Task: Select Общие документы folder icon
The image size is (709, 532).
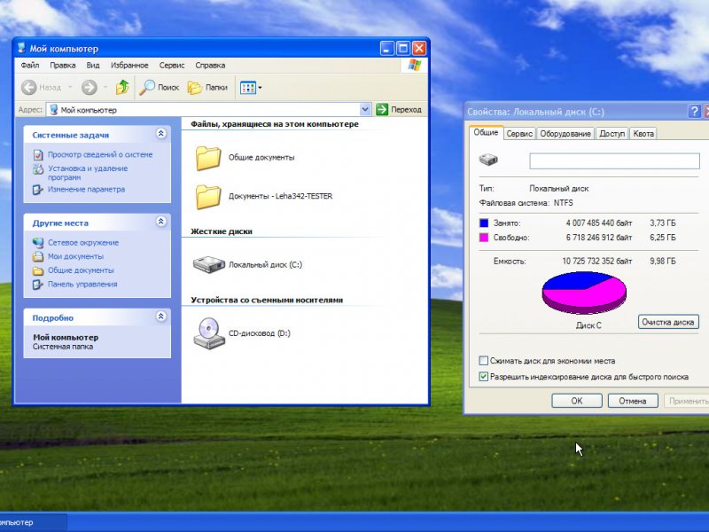Action: click(x=208, y=158)
